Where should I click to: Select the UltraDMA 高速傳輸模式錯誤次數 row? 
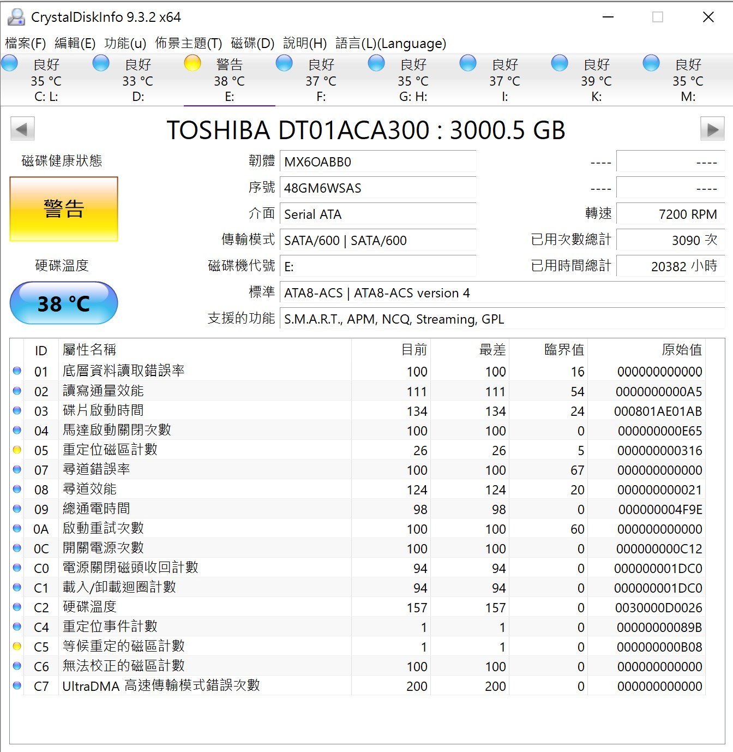(358, 686)
